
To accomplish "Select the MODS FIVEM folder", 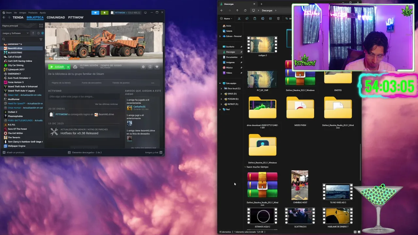I will point(300,111).
